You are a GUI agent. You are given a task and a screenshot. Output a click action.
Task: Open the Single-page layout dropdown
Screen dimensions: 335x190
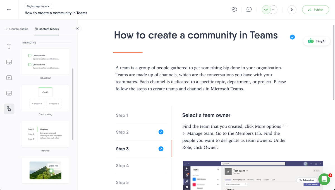38,6
